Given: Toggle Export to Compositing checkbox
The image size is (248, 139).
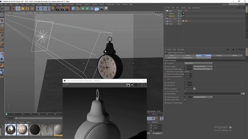Looking at the screenshot, I should 185,103.
